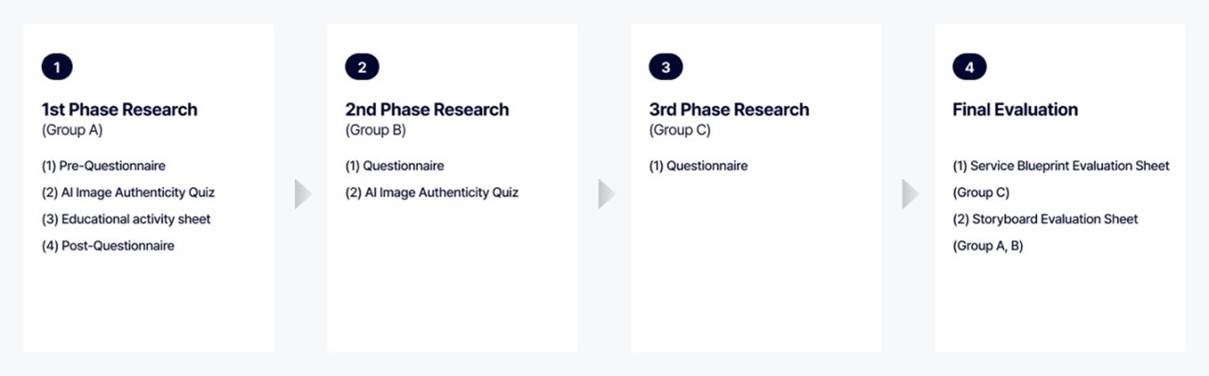
Task: Click Service Blueprint Evaluation Sheet item
Action: [1061, 166]
